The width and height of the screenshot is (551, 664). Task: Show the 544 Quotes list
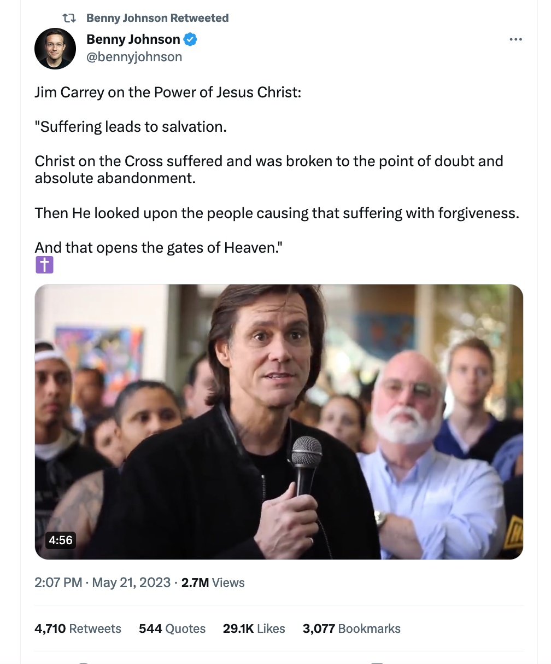pyautogui.click(x=172, y=628)
